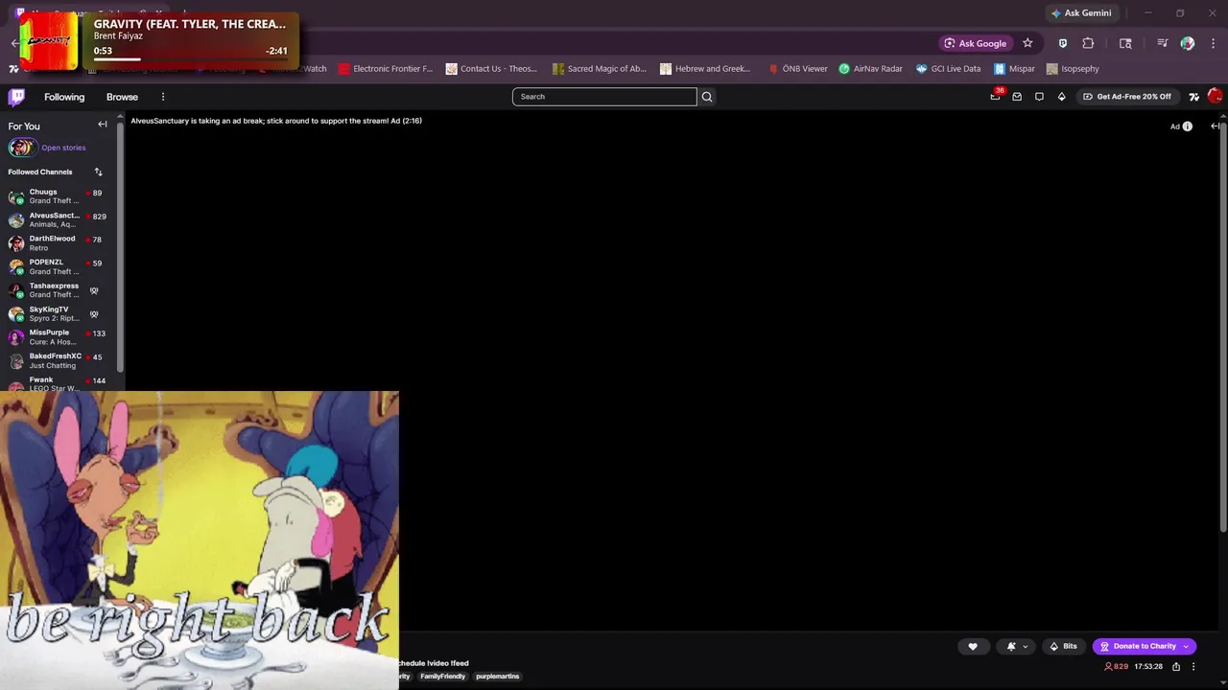Open the Twitch notifications inbox icon
This screenshot has height=690, width=1228.
click(1017, 97)
